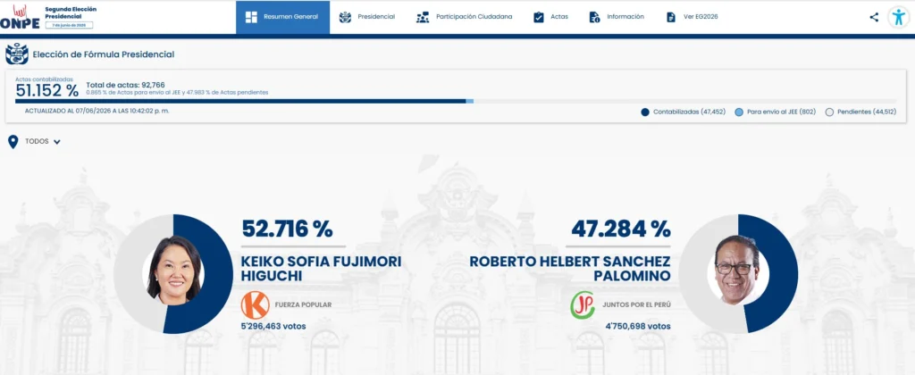This screenshot has height=375, width=915.
Task: Click the Fuerza Popular K logo
Action: pos(255,305)
